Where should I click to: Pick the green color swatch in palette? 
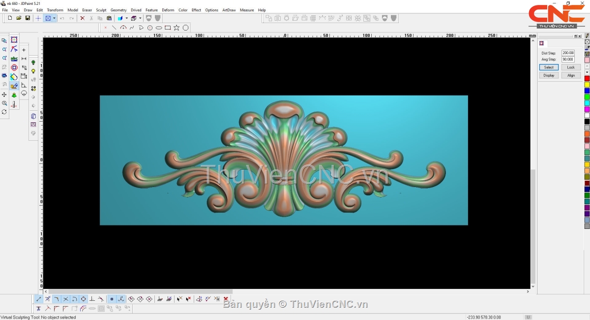(x=587, y=97)
